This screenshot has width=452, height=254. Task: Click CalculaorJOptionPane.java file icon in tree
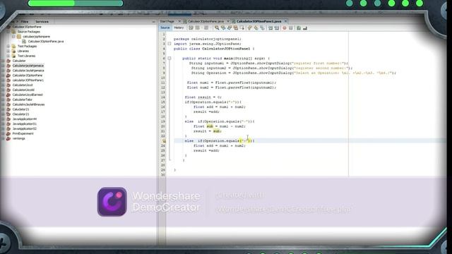coord(24,42)
